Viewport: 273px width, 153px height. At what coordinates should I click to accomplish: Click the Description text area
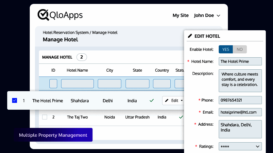240,80
